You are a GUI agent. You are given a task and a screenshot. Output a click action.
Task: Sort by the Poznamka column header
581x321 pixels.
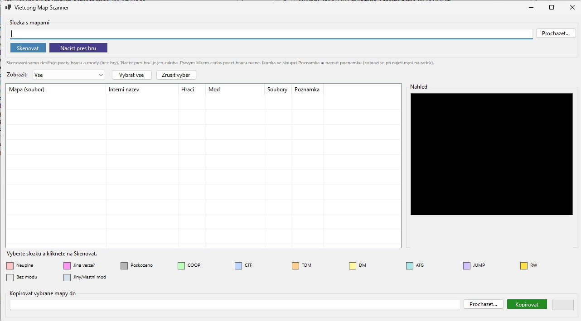tap(308, 90)
